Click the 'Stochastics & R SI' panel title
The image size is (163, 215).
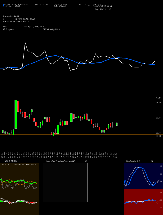pos(140,161)
